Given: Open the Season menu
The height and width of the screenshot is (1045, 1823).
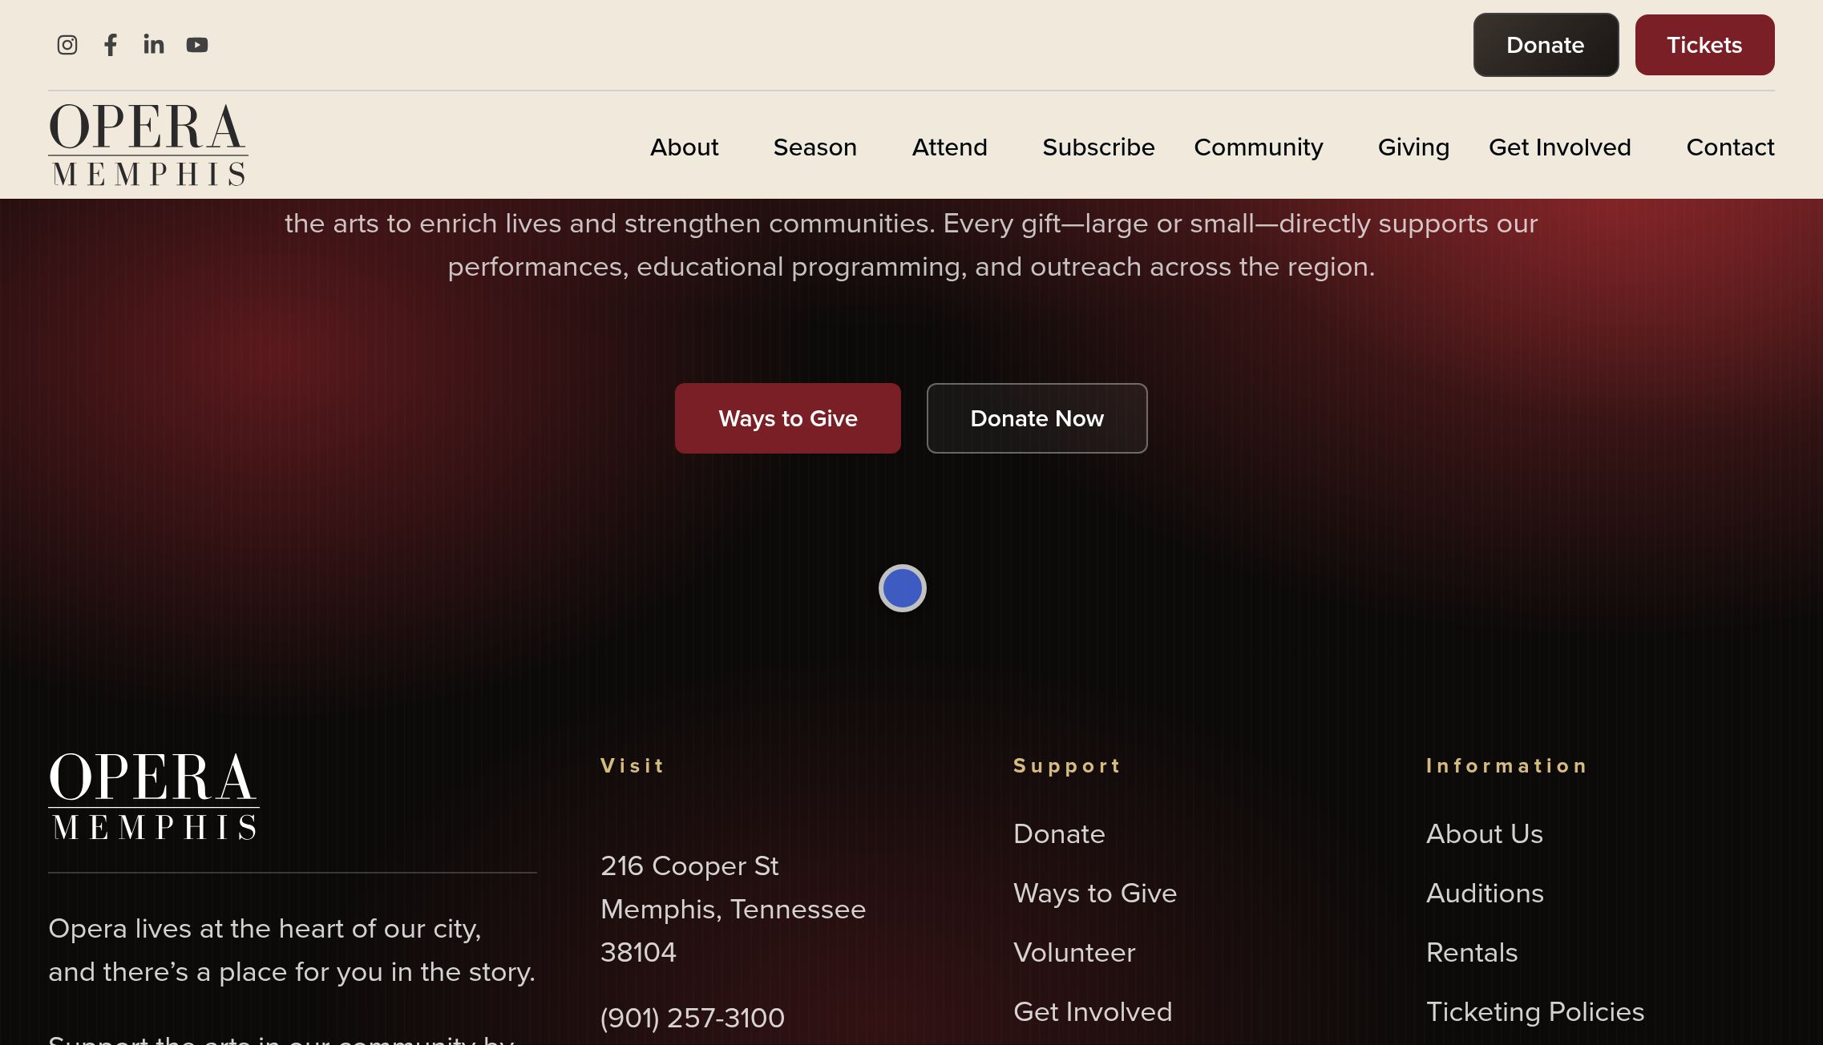Looking at the screenshot, I should (814, 147).
